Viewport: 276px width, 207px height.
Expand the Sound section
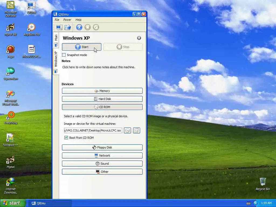102,164
